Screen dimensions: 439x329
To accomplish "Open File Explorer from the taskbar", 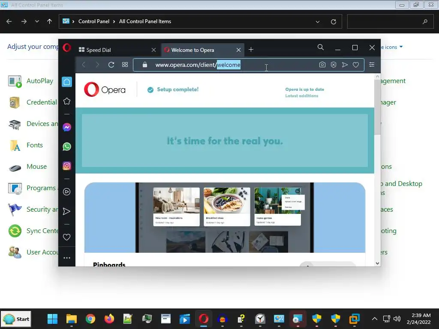I will 72,319.
